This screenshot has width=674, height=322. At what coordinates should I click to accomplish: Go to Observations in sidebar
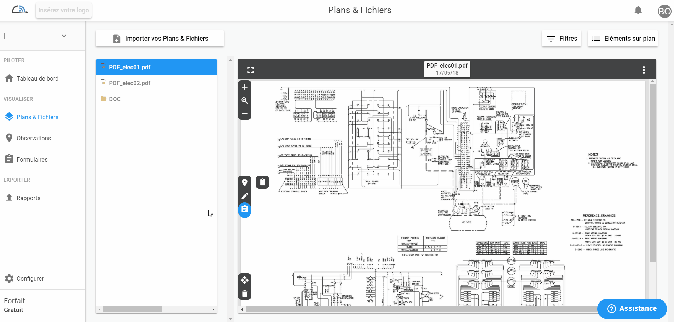(x=34, y=138)
